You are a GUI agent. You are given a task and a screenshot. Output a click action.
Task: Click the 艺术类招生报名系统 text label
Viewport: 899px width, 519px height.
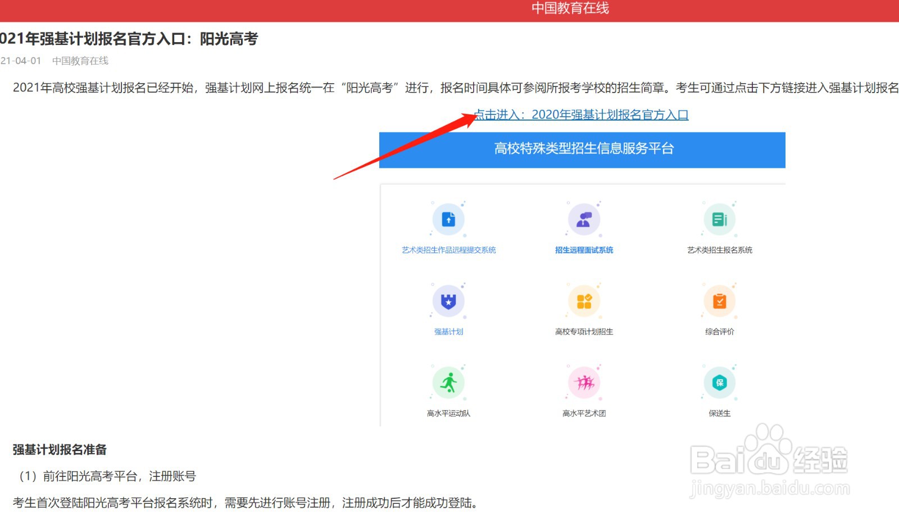[x=720, y=250]
